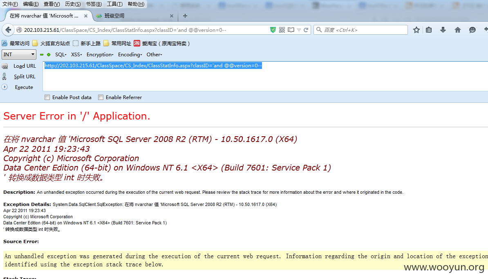This screenshot has height=279, width=488.
Task: Open 火狐官方站点 bookmark folder
Action: (51, 43)
